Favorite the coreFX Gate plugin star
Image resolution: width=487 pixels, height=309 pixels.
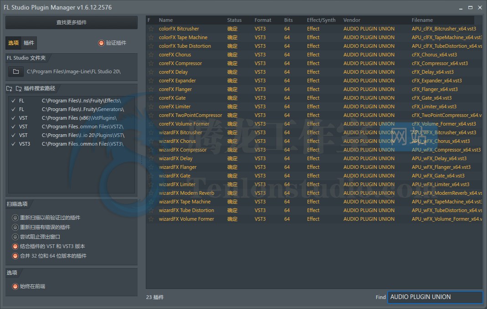click(x=151, y=98)
